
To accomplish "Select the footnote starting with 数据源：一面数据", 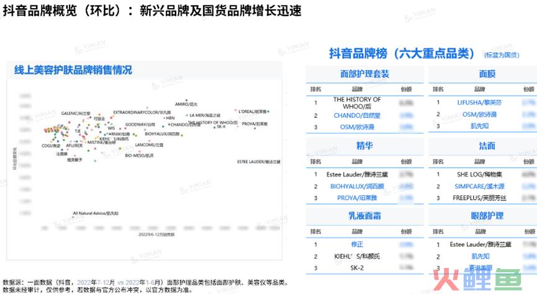I will [x=145, y=282].
